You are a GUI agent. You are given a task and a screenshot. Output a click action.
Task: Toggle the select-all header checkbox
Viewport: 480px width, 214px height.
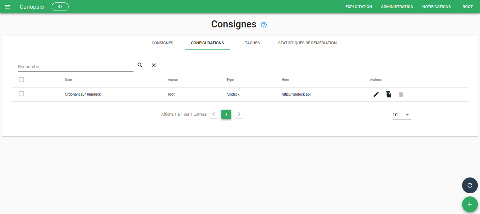tap(21, 80)
